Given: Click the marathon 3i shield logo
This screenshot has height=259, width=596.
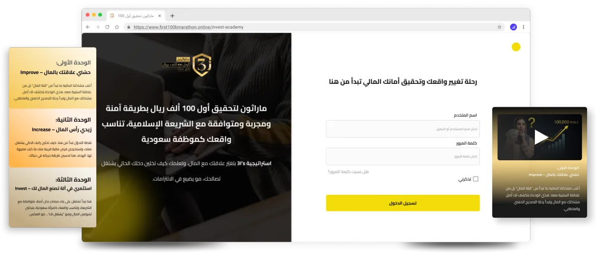Looking at the screenshot, I should (202, 65).
